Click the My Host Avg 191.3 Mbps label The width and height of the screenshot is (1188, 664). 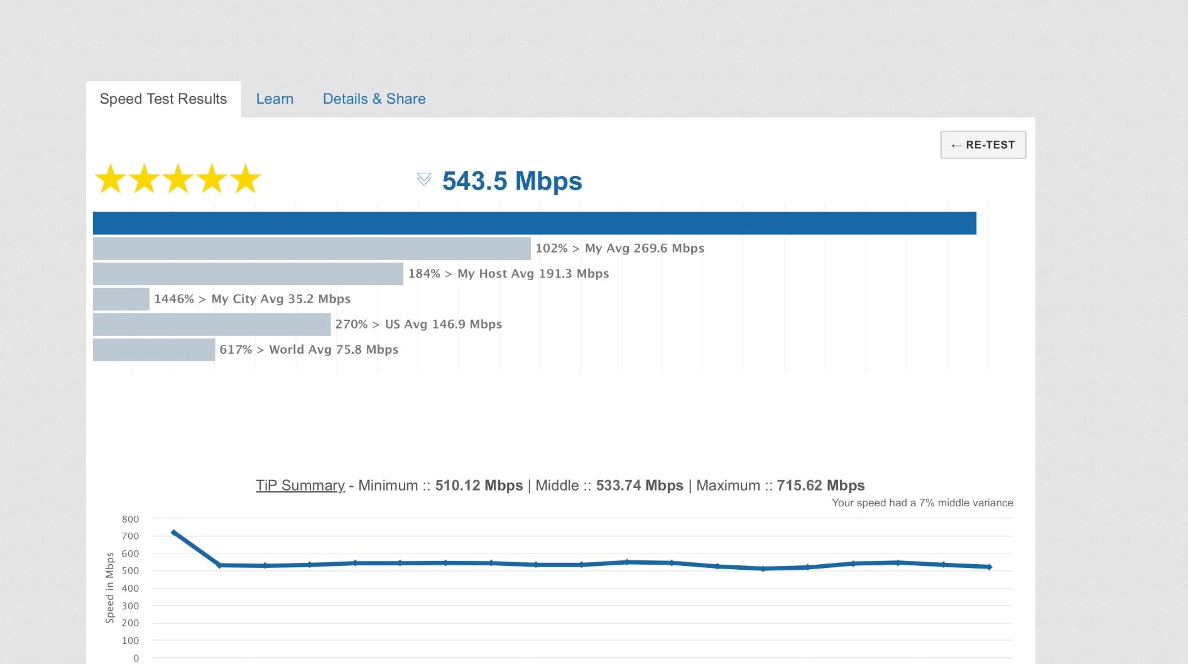click(x=508, y=273)
